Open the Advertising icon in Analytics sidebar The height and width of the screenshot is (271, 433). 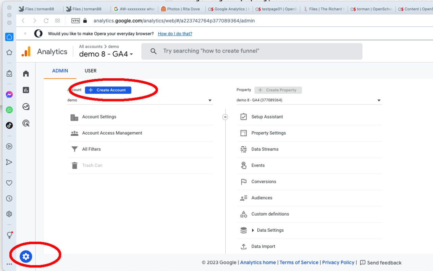(26, 123)
